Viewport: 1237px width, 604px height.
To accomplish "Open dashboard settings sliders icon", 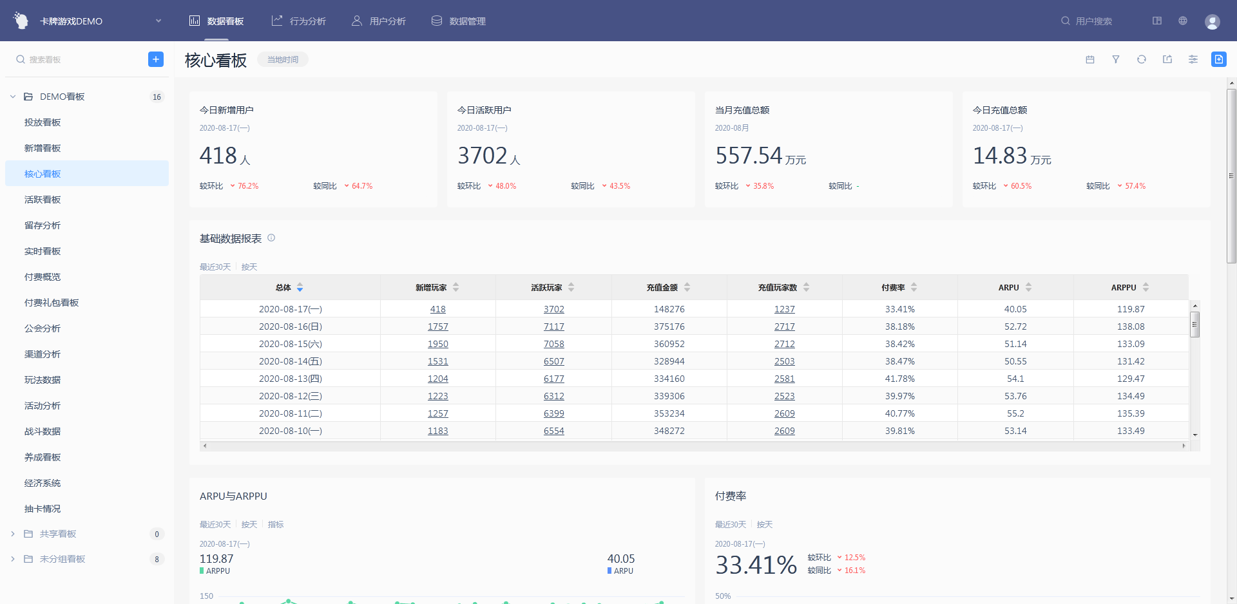I will 1193,59.
